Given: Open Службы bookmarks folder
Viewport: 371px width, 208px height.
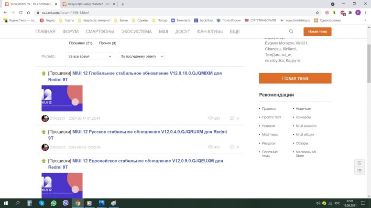Looking at the screenshot, I should pos(140,21).
